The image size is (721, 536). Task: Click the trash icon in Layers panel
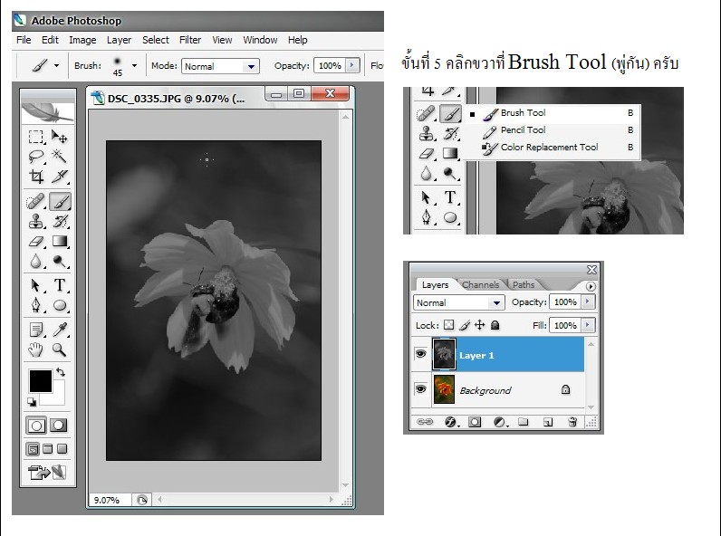pos(572,422)
